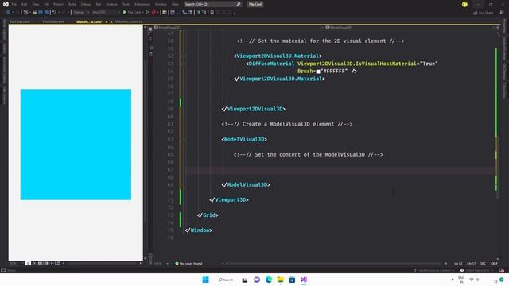Launch Microsoft Edge from the taskbar

point(269,280)
